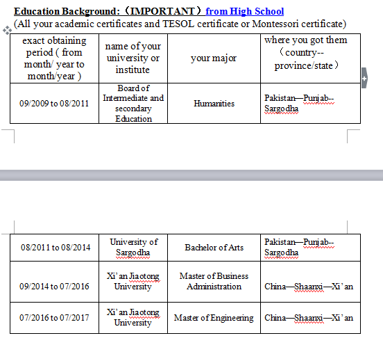Click 'Pakistan—Punjab--Sargodha' in the Humanities row
Screen dimensions: 383x345
[x=310, y=104]
